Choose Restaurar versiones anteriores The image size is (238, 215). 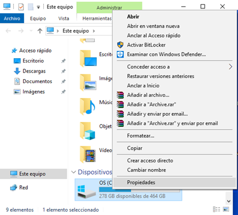(174, 76)
